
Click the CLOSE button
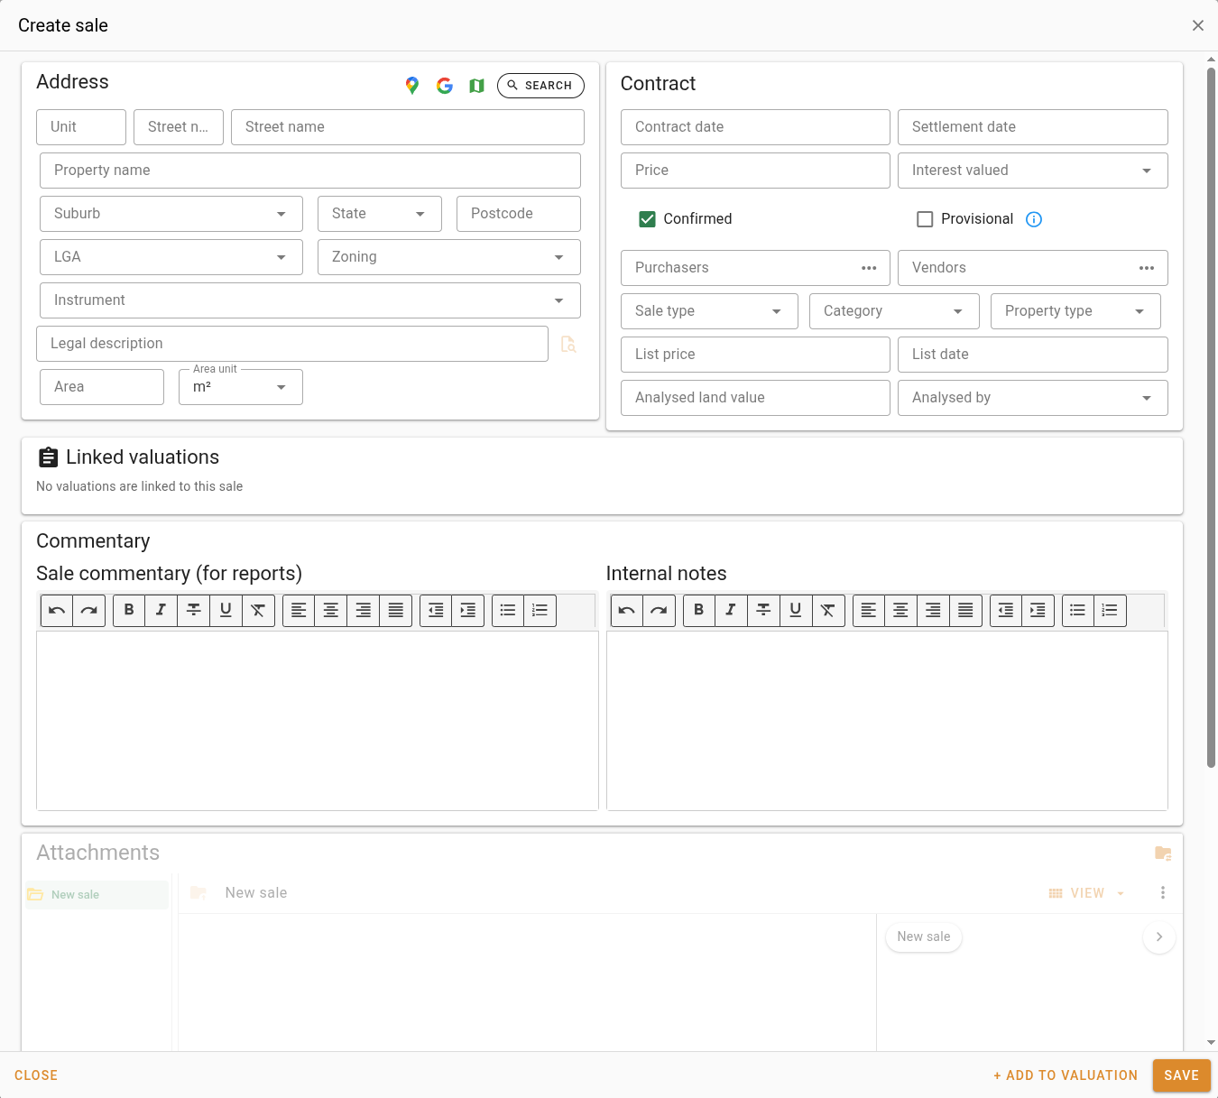(36, 1075)
